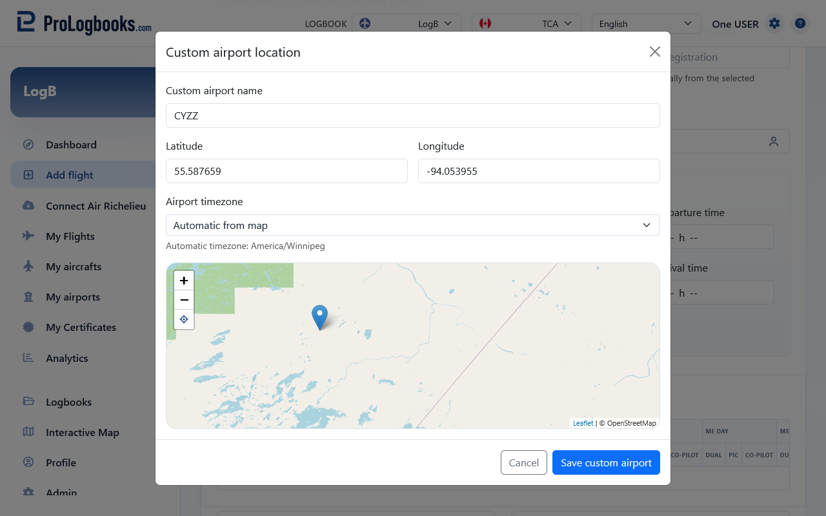
Task: Click the Dashboard compass icon
Action: (28, 144)
